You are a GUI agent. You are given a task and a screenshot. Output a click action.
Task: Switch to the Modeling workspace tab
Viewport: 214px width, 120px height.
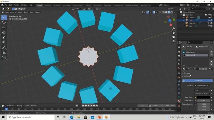coord(47,5)
